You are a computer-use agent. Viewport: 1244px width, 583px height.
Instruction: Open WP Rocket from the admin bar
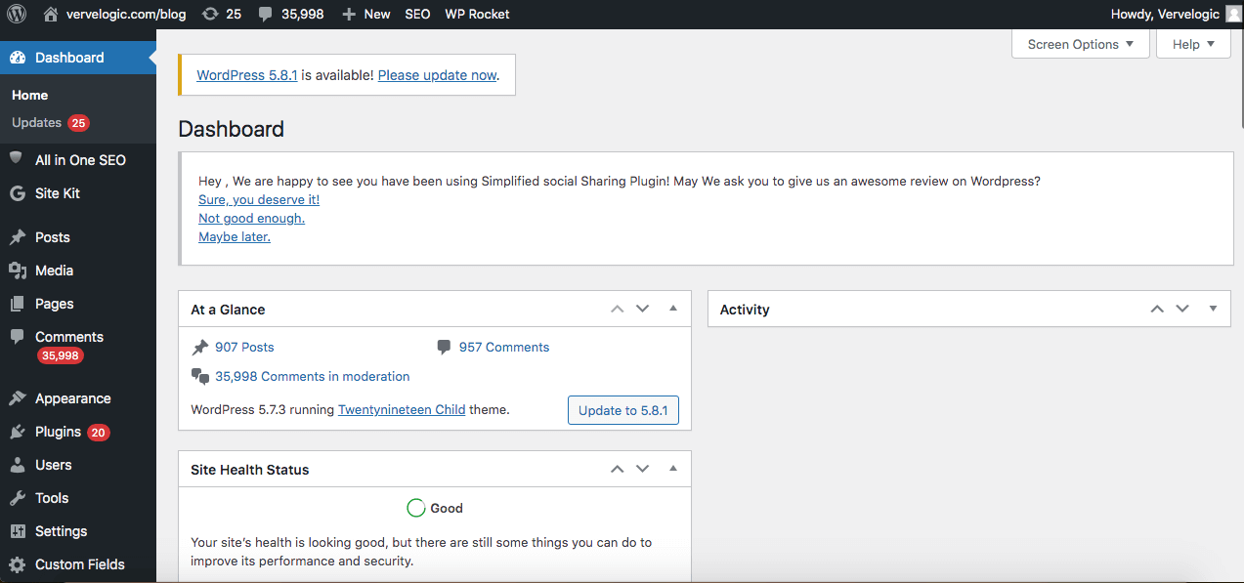477,14
